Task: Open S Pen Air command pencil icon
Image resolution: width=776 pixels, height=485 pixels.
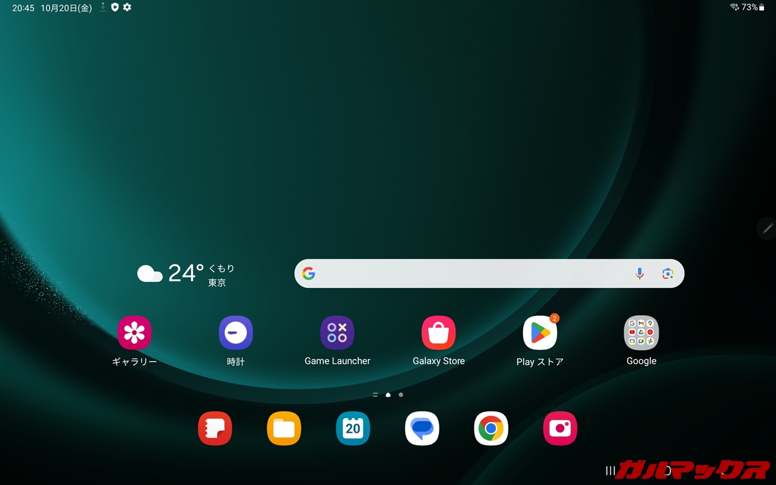Action: click(768, 229)
